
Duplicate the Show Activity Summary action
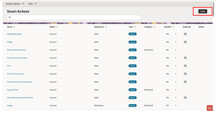[185, 58]
